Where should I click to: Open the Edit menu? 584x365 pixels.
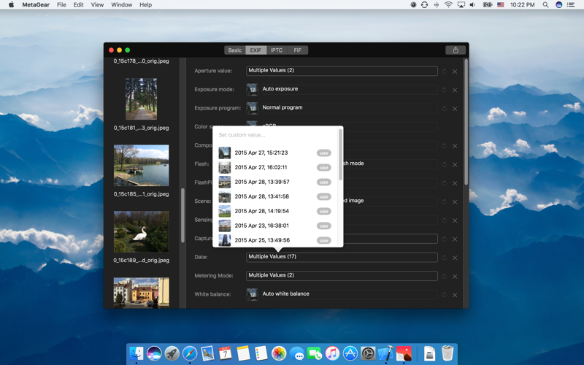coord(78,5)
